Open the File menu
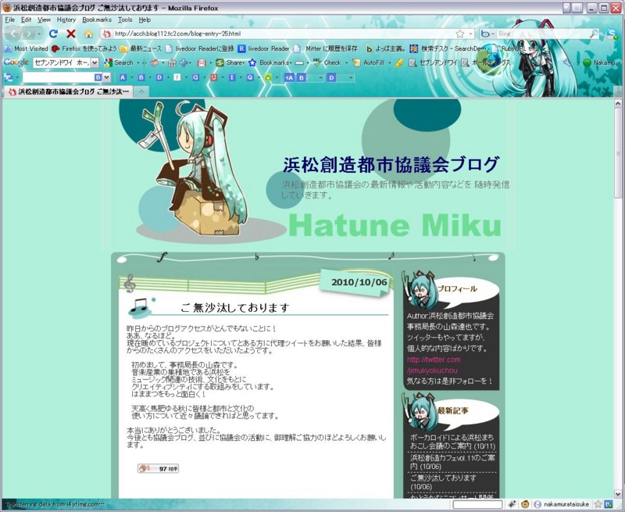The height and width of the screenshot is (512, 625). (9, 20)
